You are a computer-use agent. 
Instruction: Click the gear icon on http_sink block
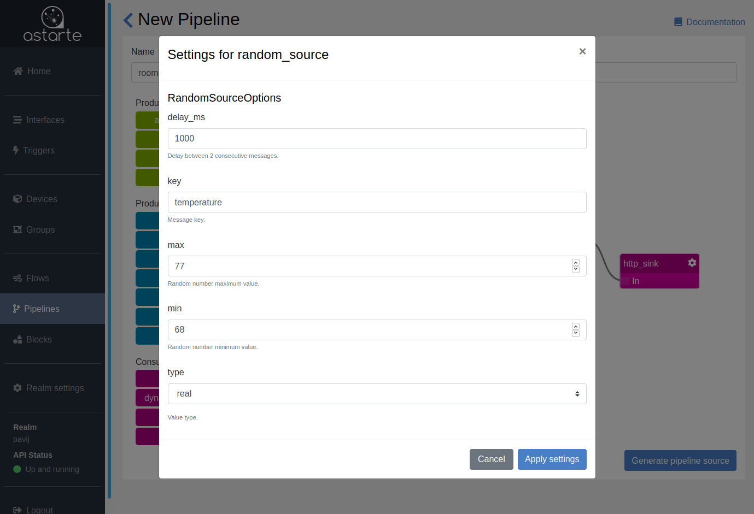pyautogui.click(x=692, y=263)
